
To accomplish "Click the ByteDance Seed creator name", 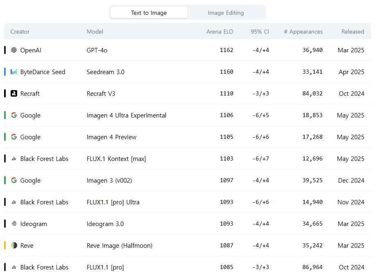I will click(x=43, y=72).
